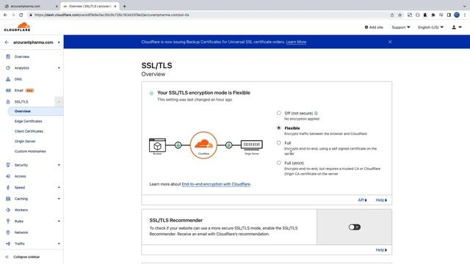Open the Edge Certificates page
The width and height of the screenshot is (470, 264).
[x=28, y=121]
